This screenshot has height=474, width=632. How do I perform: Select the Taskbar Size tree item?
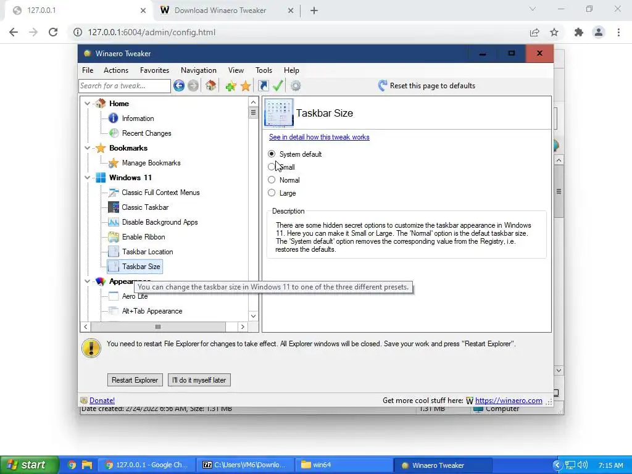tap(135, 267)
